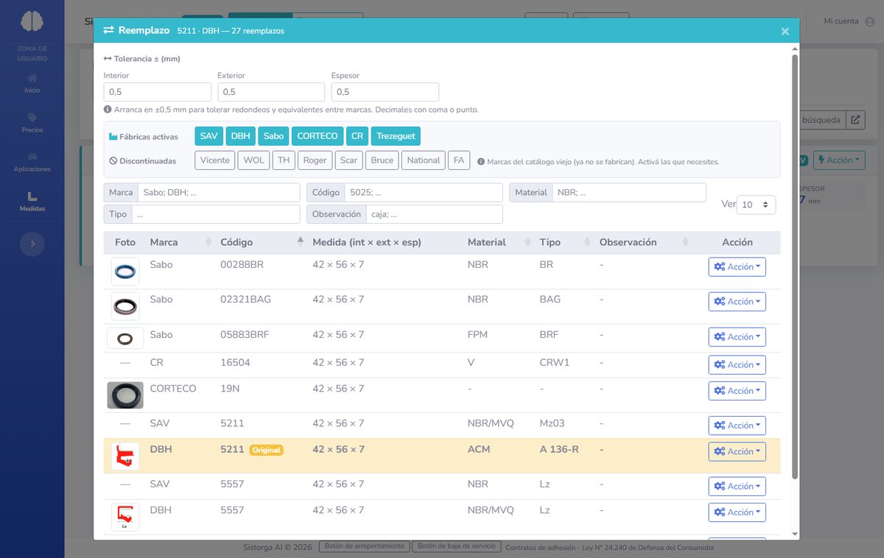
Task: Toggle DBH active factory filter
Action: point(240,136)
